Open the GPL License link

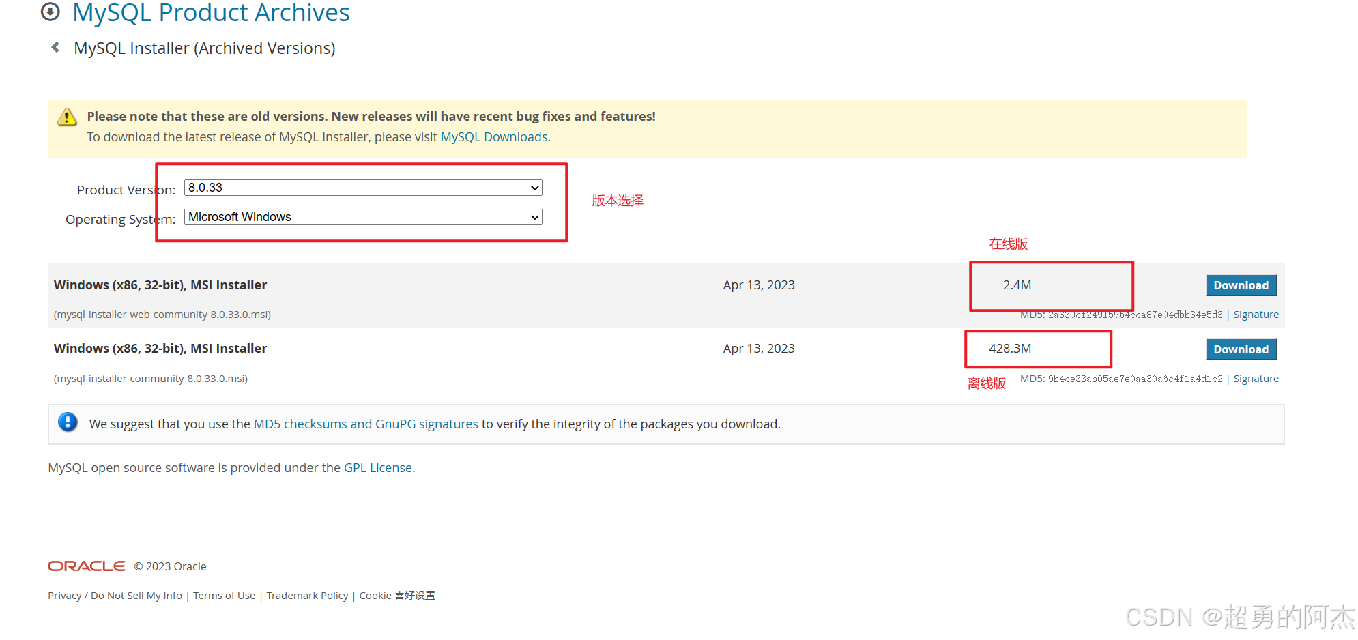[x=378, y=467]
